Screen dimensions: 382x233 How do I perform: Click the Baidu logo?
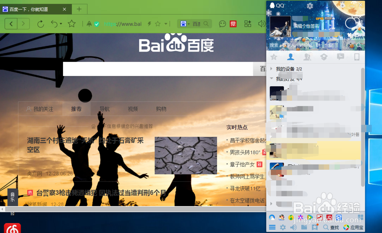coord(176,43)
